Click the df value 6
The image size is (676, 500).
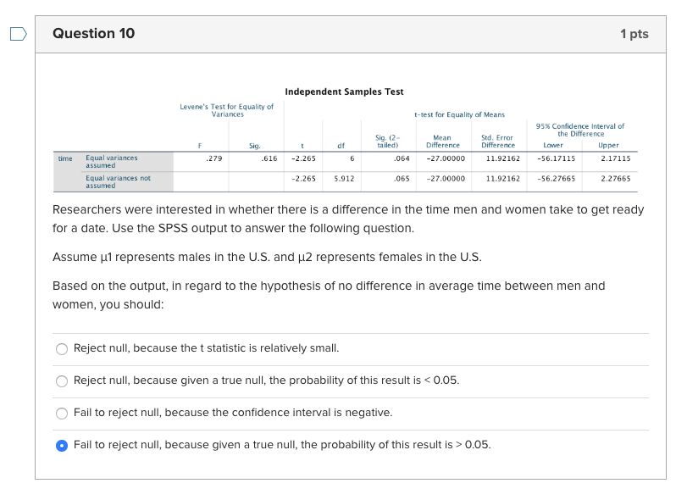coord(352,158)
